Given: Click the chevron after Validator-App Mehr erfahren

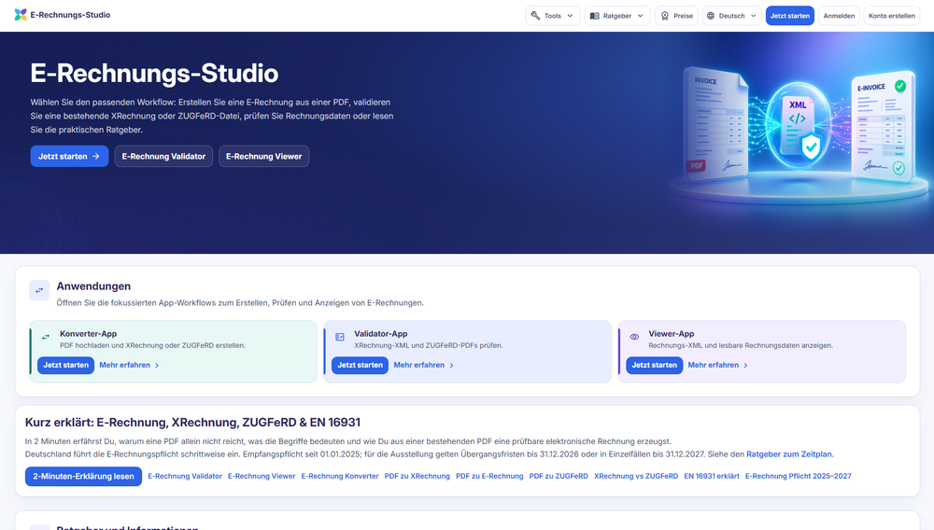Looking at the screenshot, I should pyautogui.click(x=451, y=365).
